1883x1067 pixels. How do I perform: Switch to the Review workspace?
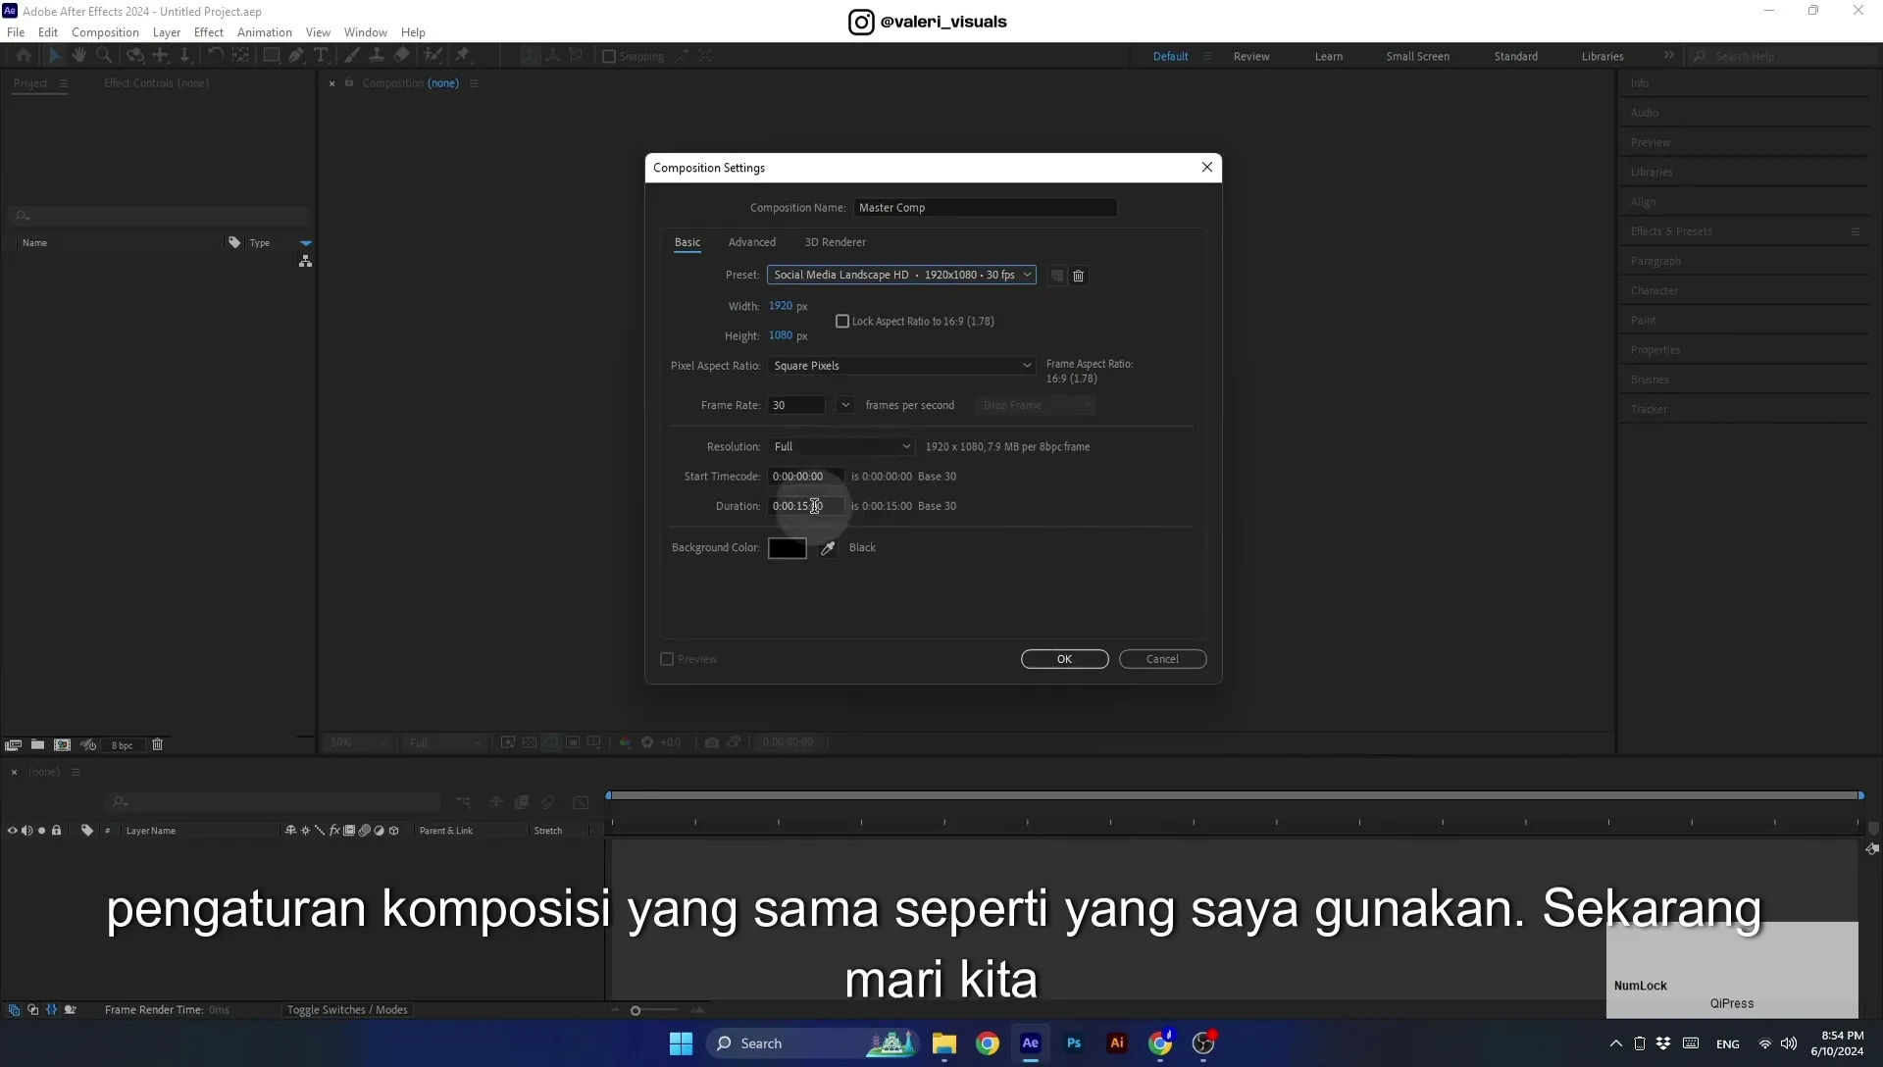pos(1251,56)
